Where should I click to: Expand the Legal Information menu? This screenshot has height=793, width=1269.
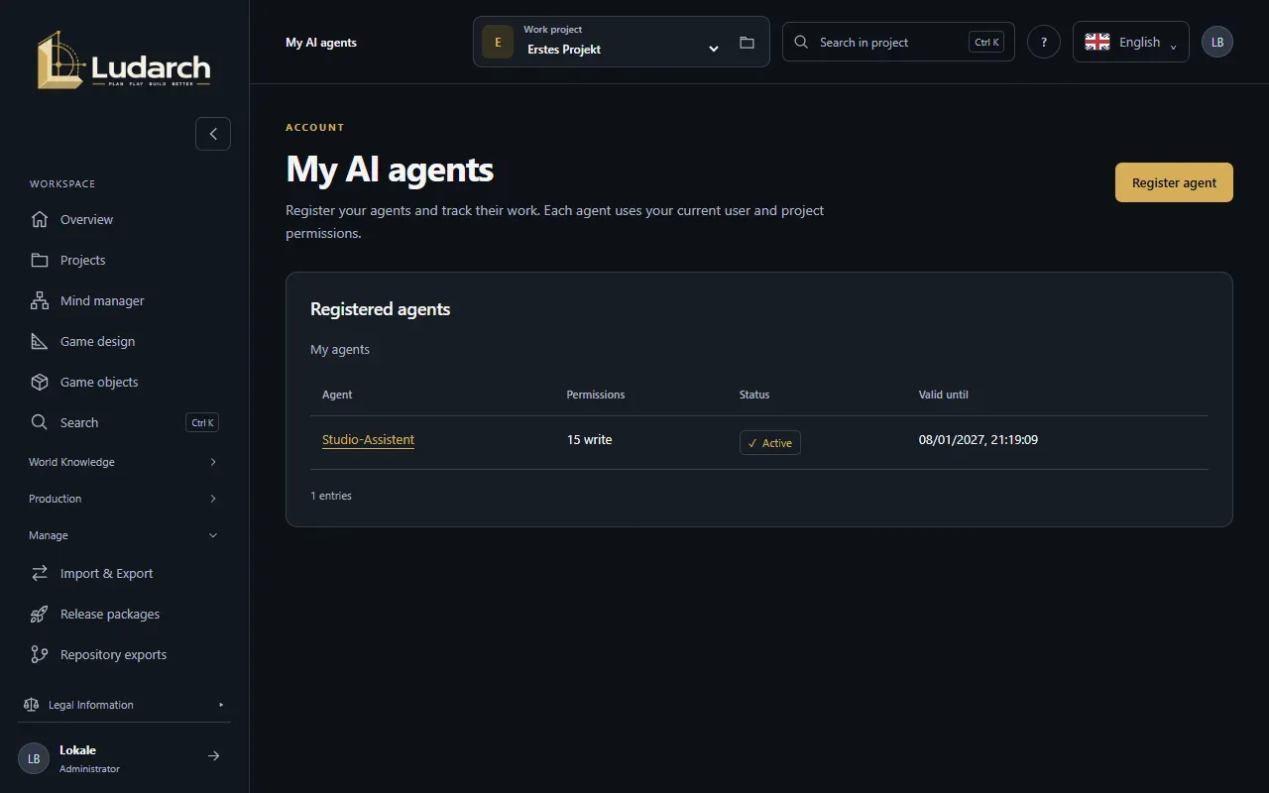(x=124, y=705)
